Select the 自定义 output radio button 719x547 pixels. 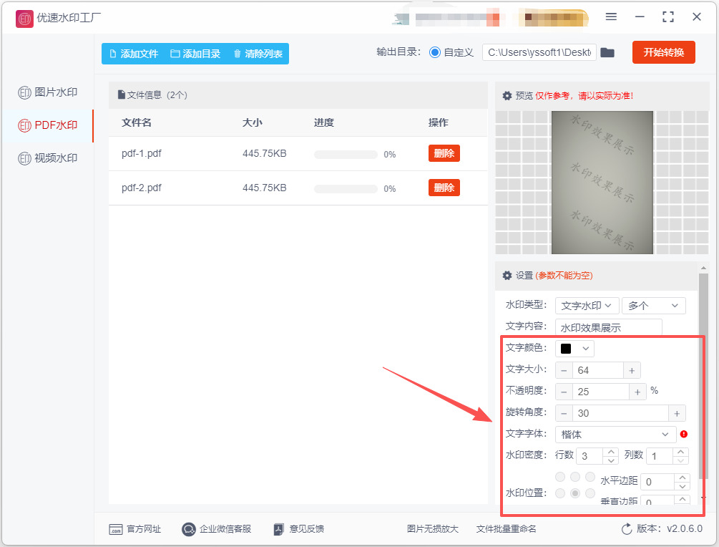tap(435, 52)
